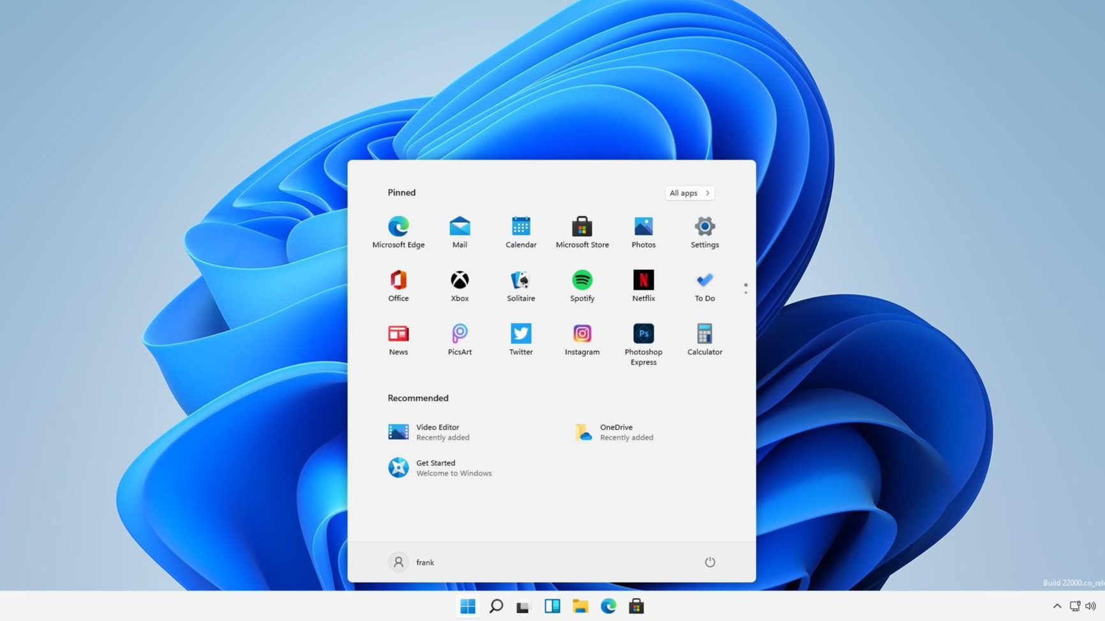Open File Explorer from the taskbar
This screenshot has width=1105, height=621.
pyautogui.click(x=580, y=606)
